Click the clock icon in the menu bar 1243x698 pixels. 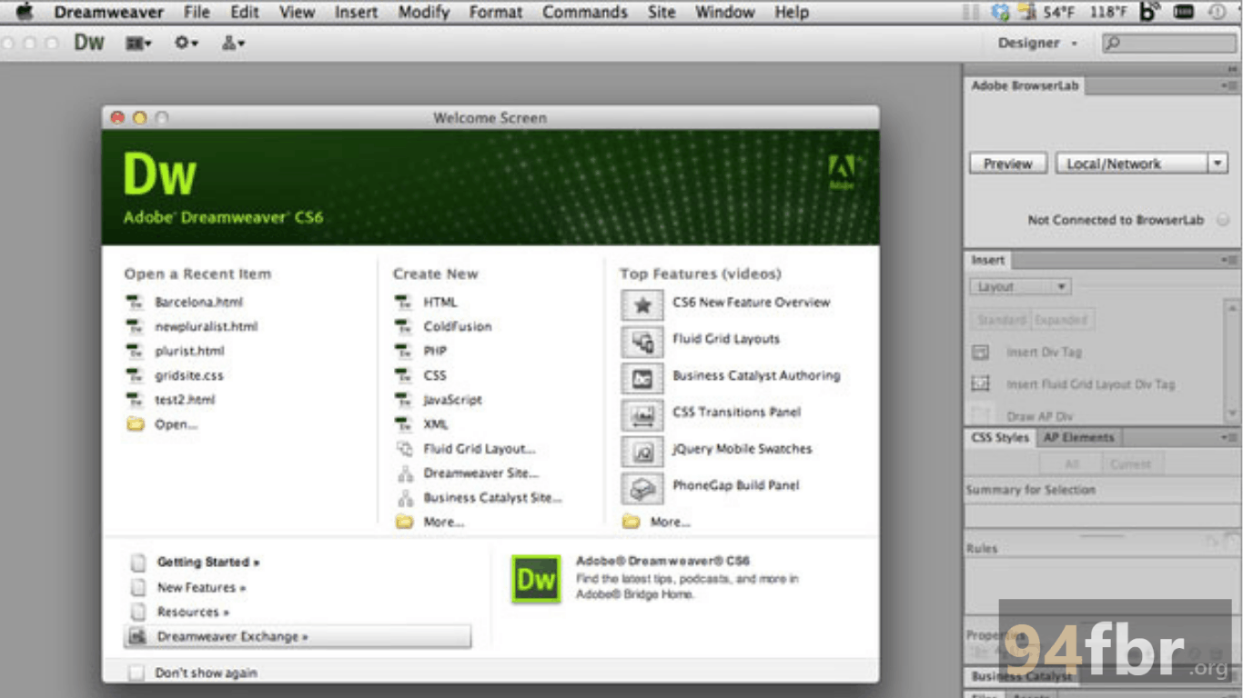point(1217,12)
